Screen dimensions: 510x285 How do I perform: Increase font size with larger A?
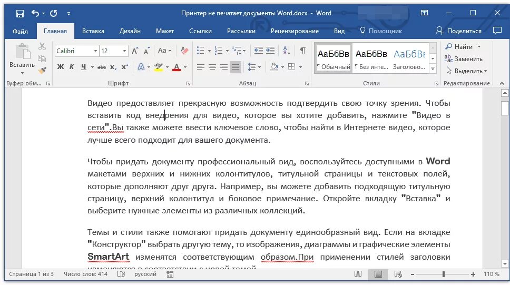[135, 51]
